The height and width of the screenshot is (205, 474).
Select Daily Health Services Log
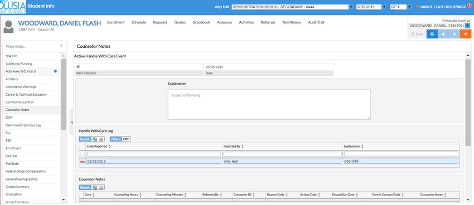click(31, 125)
